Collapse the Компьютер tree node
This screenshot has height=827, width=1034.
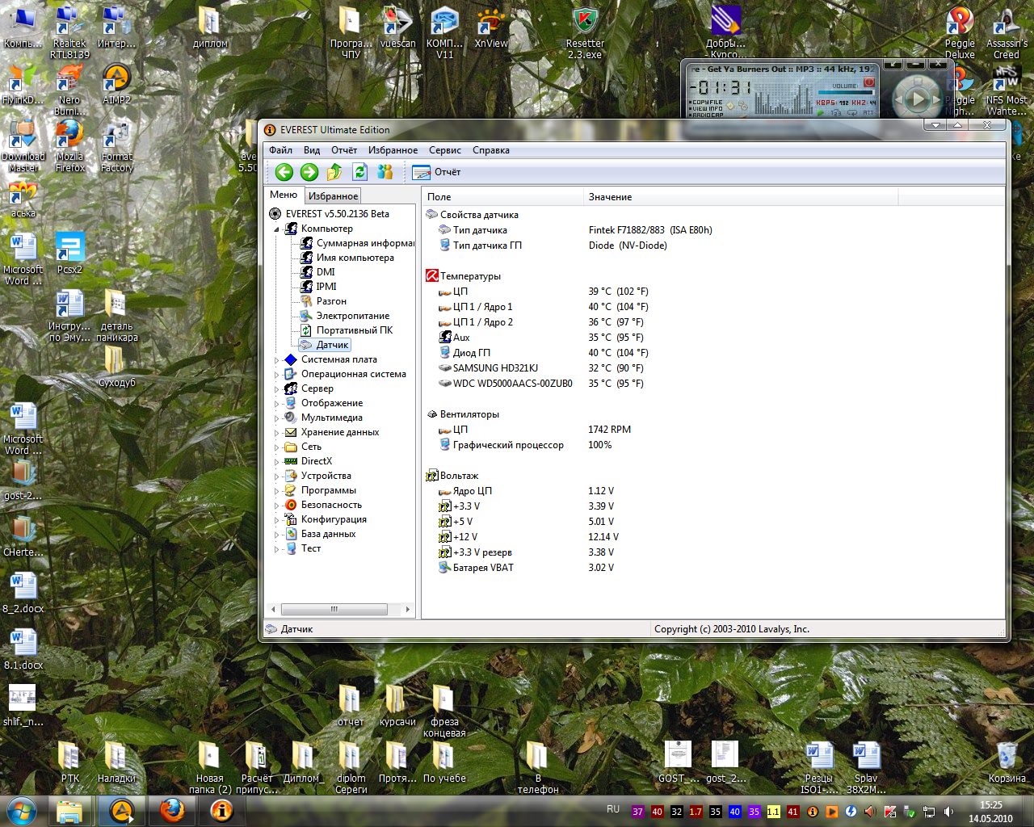point(276,229)
